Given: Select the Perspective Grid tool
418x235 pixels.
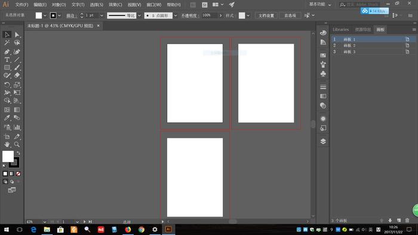Looking at the screenshot, I should click(x=17, y=101).
